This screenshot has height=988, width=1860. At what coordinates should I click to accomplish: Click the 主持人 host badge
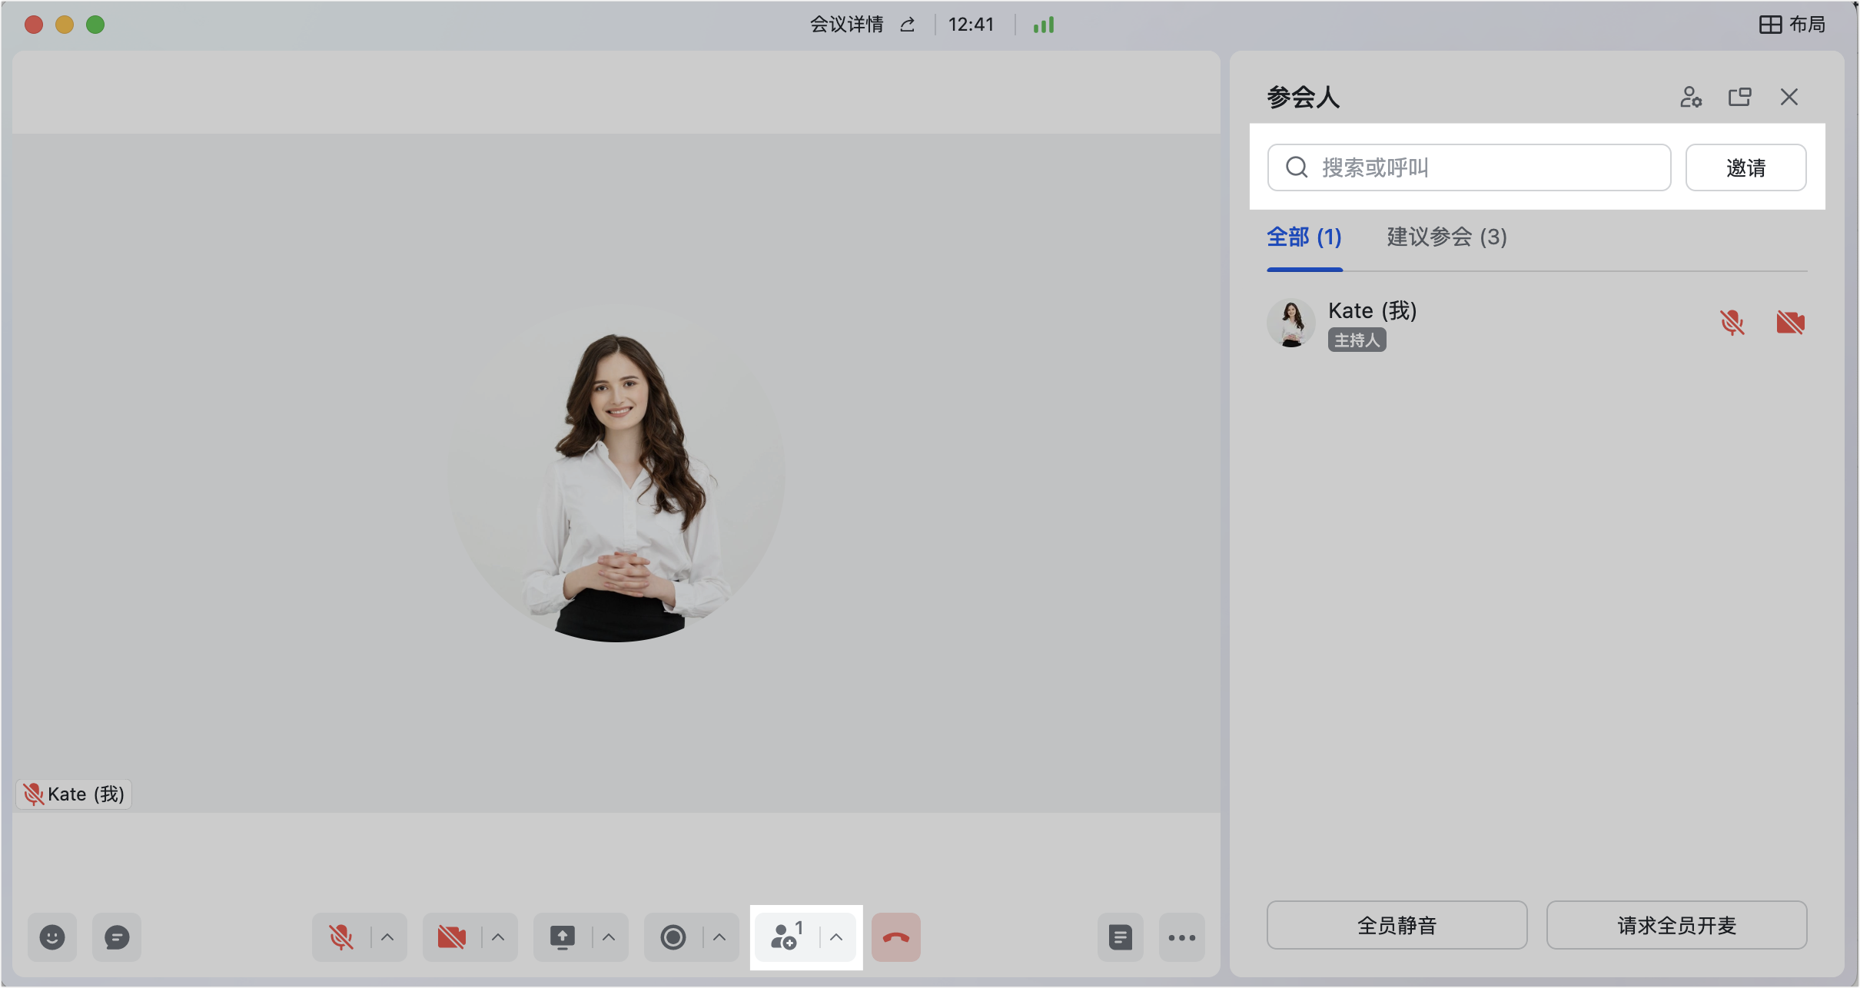click(x=1357, y=340)
